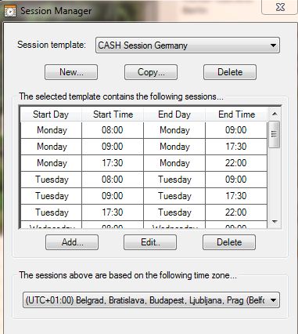Select the Monday 17:30 to 22:00 session row

click(144, 163)
